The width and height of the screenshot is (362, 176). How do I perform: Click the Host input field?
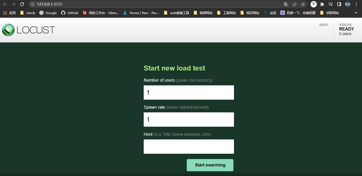(x=189, y=147)
